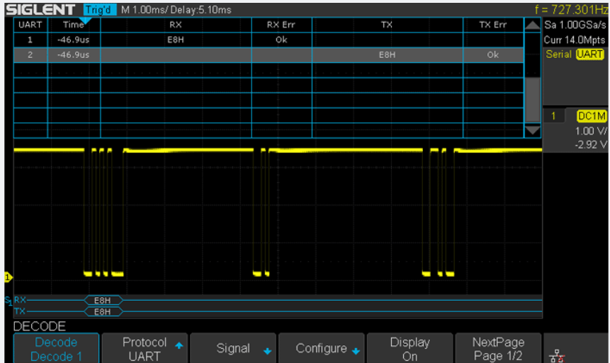The image size is (610, 363).
Task: Click the network LAN status icon
Action: pyautogui.click(x=557, y=356)
